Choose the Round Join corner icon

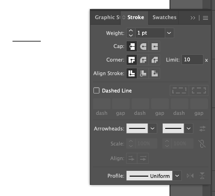pos(143,60)
